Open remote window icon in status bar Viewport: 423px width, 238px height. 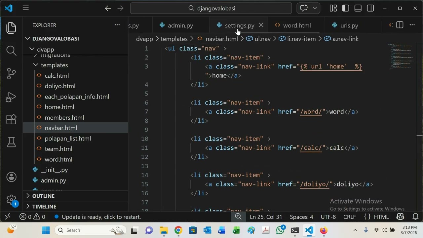coord(8,217)
